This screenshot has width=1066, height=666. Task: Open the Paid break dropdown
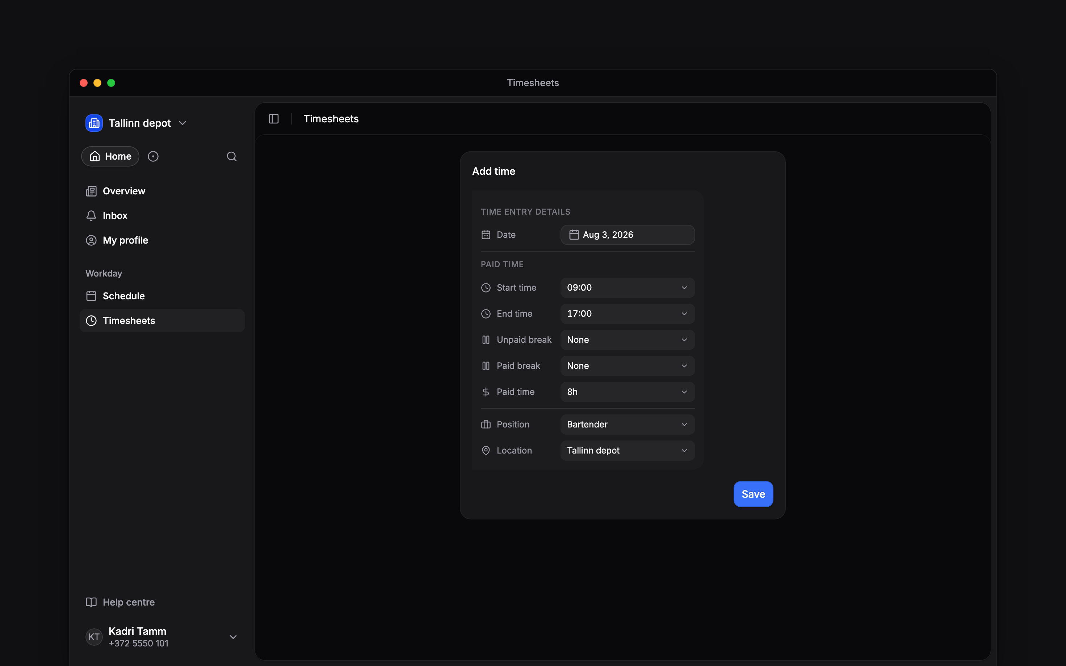pyautogui.click(x=627, y=366)
